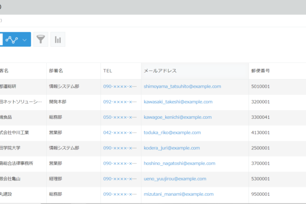Click the bar chart graph icon
Screen dimensions: 306x204
58,39
